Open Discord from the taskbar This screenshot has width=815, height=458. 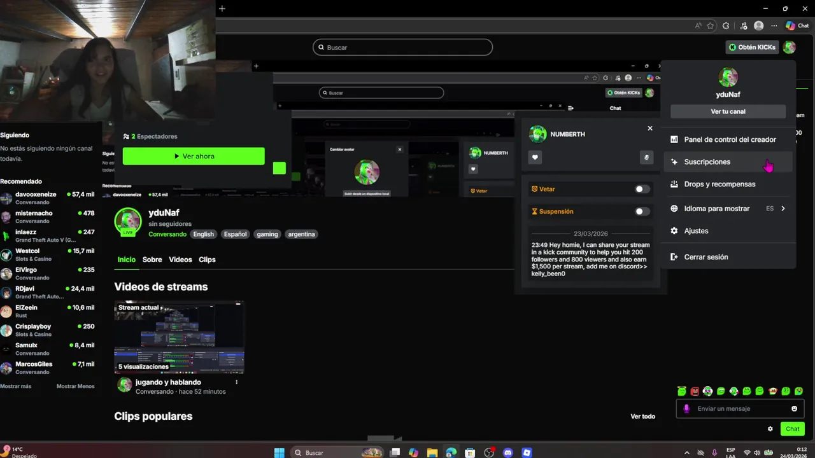click(x=507, y=453)
